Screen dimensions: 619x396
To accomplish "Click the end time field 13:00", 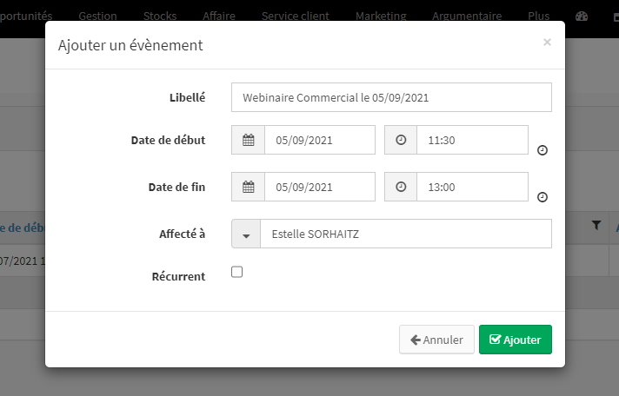I will point(472,187).
